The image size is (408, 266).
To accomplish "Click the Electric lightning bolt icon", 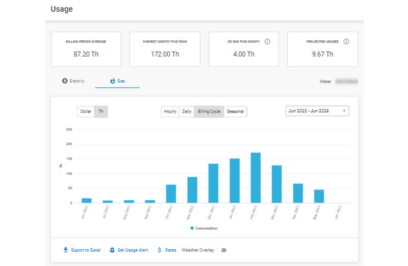I will coord(65,81).
